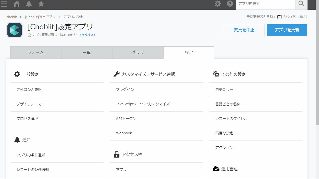Viewport: 319px width, 179px height.
Task: Click the memo pencil icon
Action: [x=29, y=35]
